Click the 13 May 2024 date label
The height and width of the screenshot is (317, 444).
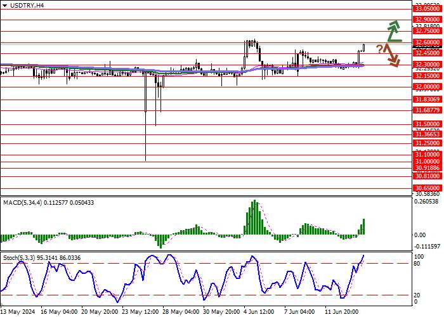coord(18,312)
